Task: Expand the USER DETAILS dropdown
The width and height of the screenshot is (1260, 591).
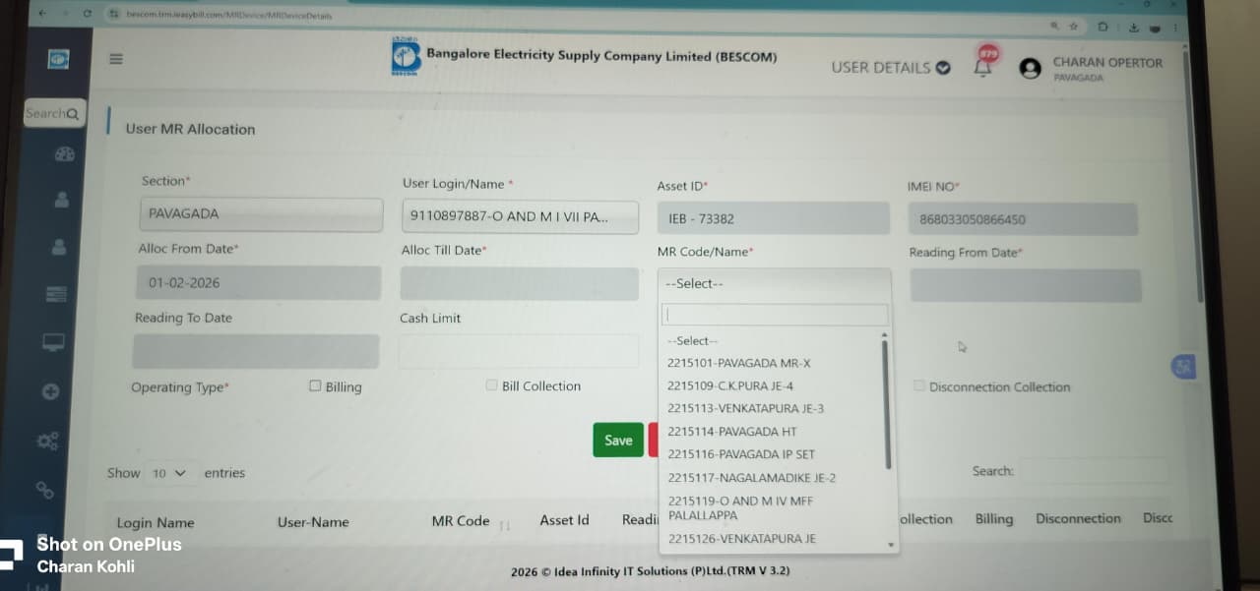Action: click(891, 67)
